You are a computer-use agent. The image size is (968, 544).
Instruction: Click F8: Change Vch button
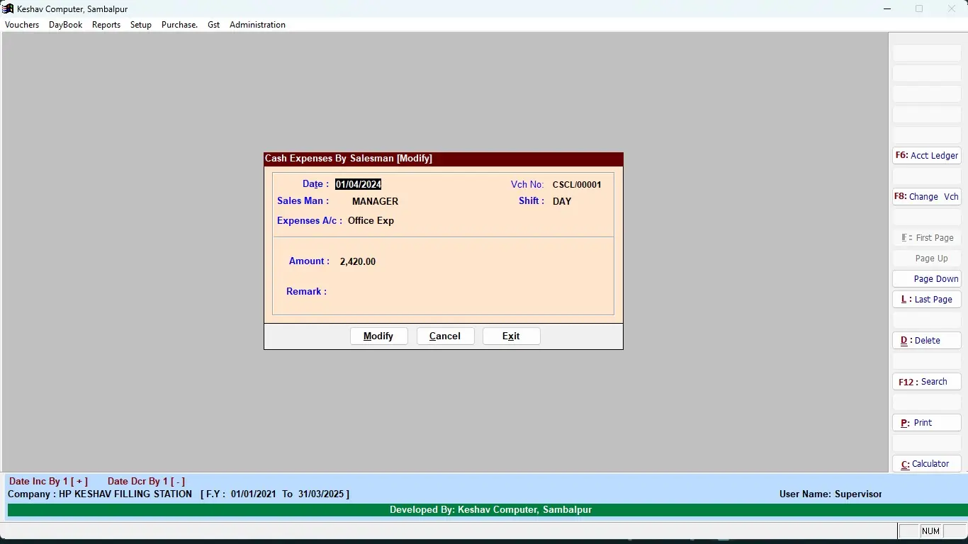click(x=927, y=197)
